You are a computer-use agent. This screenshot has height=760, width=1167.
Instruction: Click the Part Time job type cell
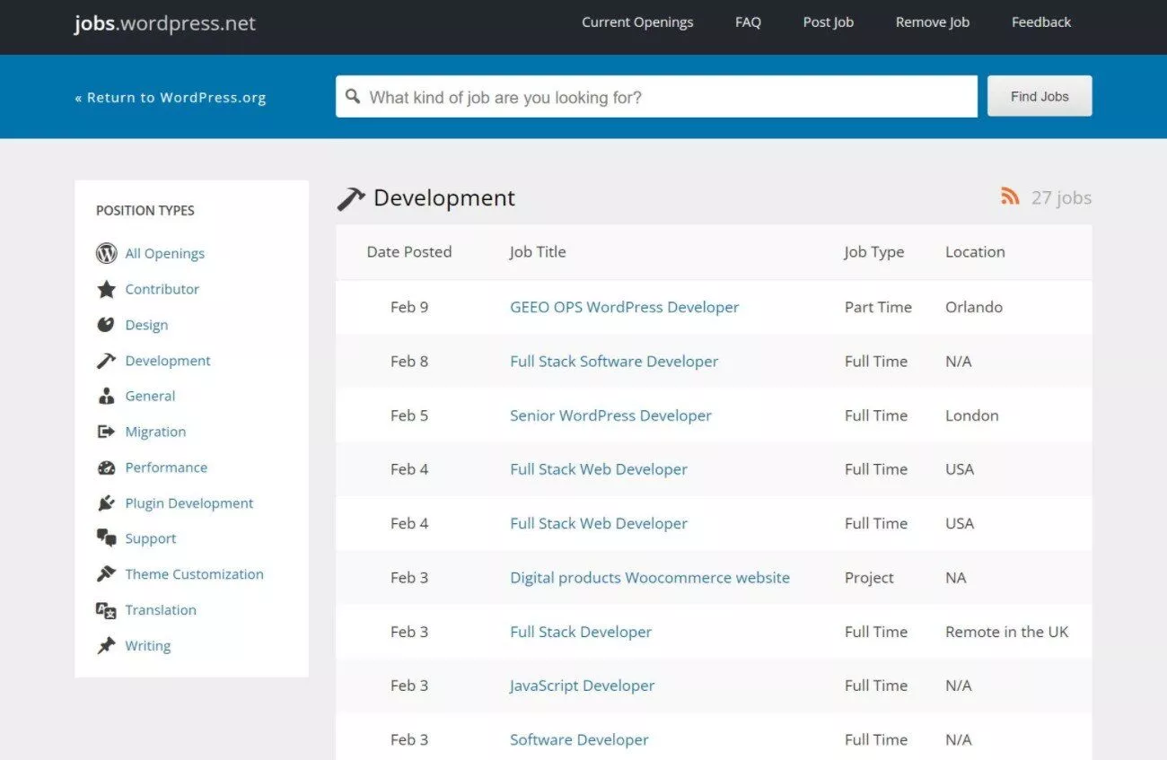coord(878,307)
